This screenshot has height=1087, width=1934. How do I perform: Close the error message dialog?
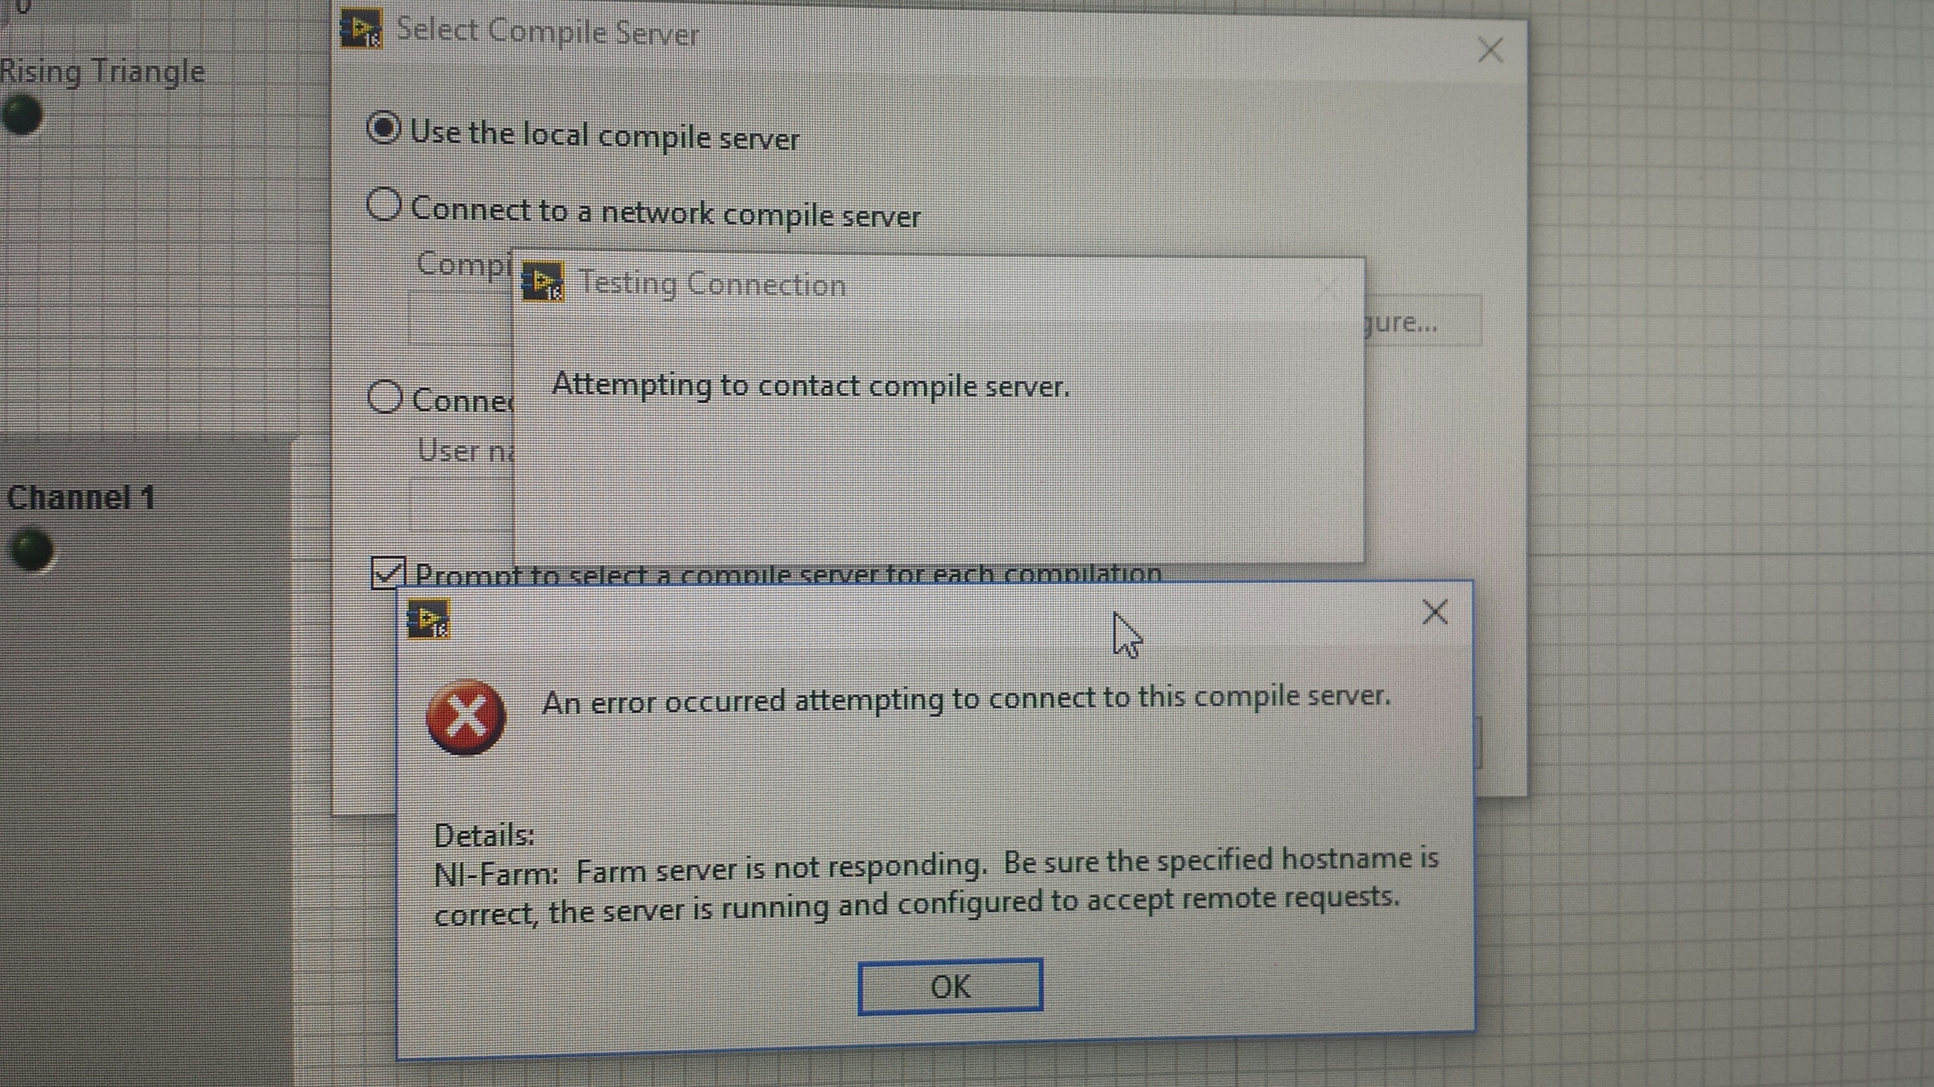[1435, 612]
